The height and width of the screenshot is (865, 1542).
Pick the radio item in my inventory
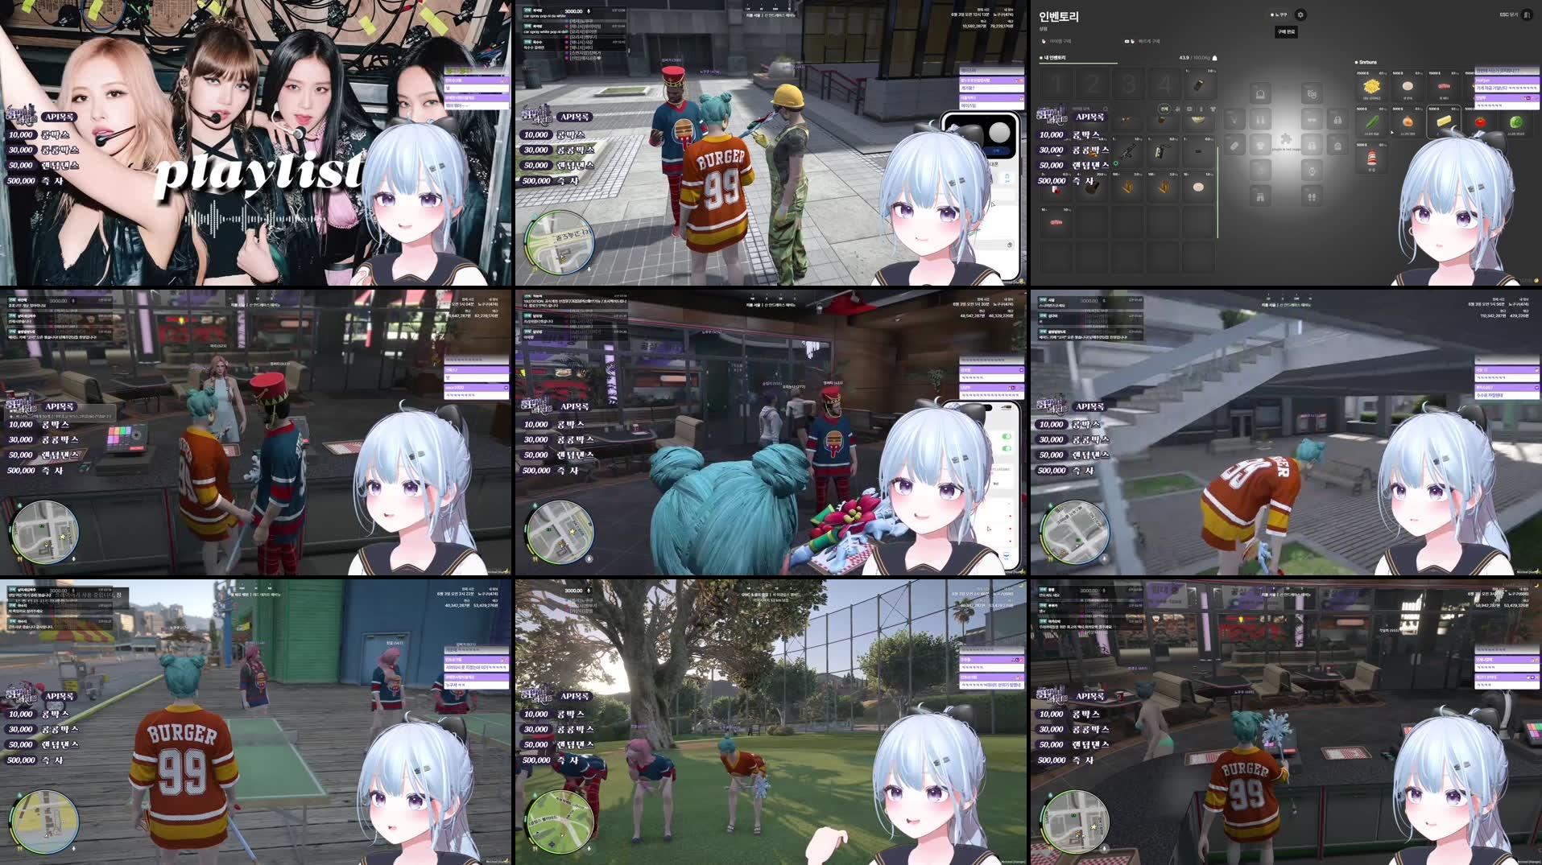[1163, 151]
